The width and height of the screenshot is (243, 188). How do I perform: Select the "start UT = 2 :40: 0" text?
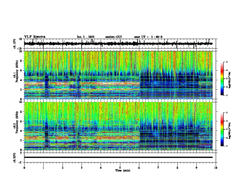click(x=148, y=37)
